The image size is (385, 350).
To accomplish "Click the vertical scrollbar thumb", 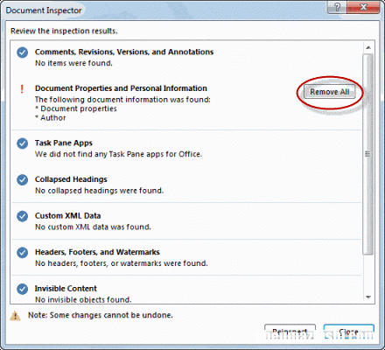I will coord(368,154).
